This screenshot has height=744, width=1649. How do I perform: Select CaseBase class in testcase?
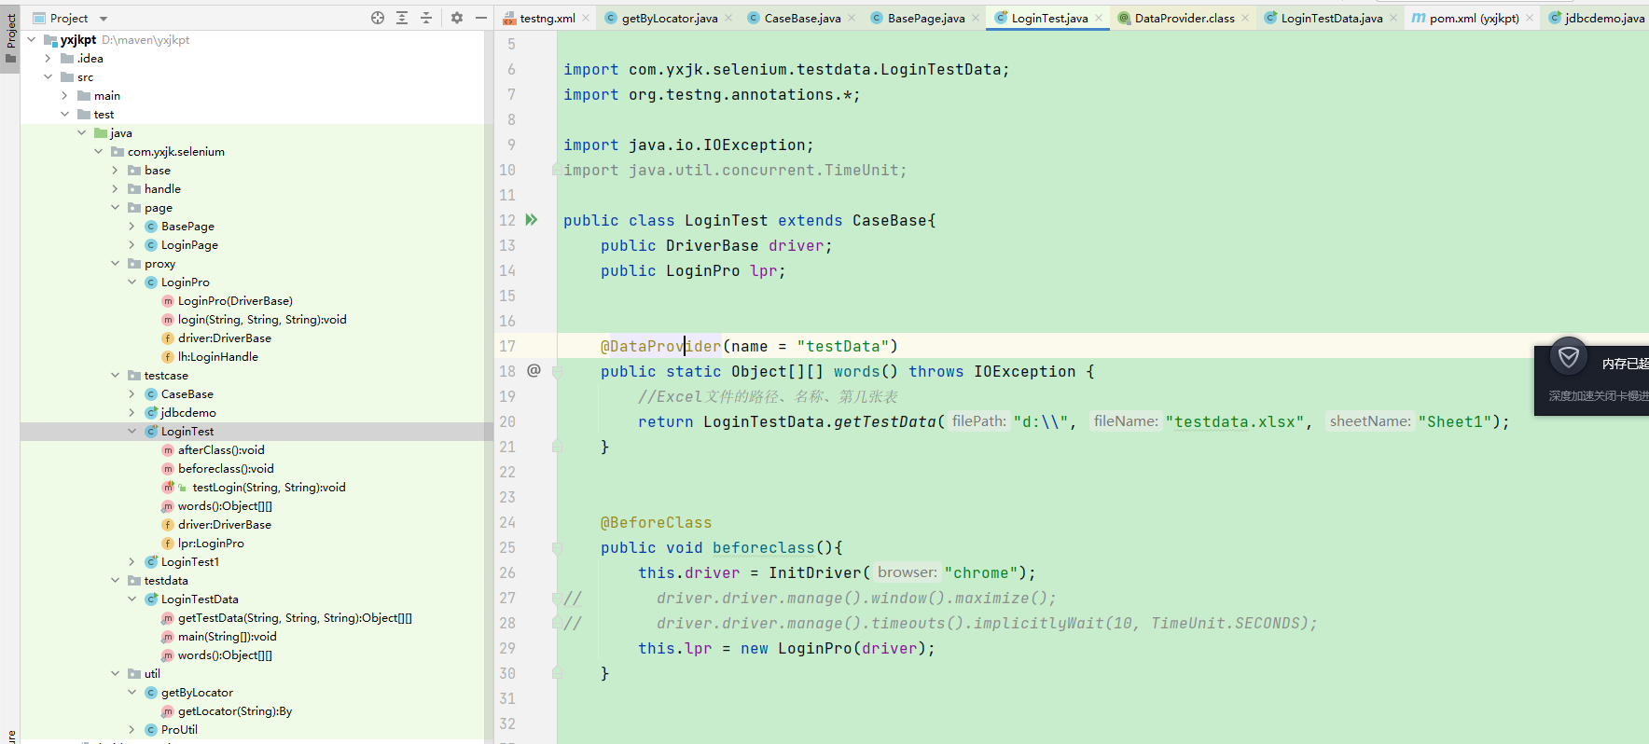click(x=187, y=393)
